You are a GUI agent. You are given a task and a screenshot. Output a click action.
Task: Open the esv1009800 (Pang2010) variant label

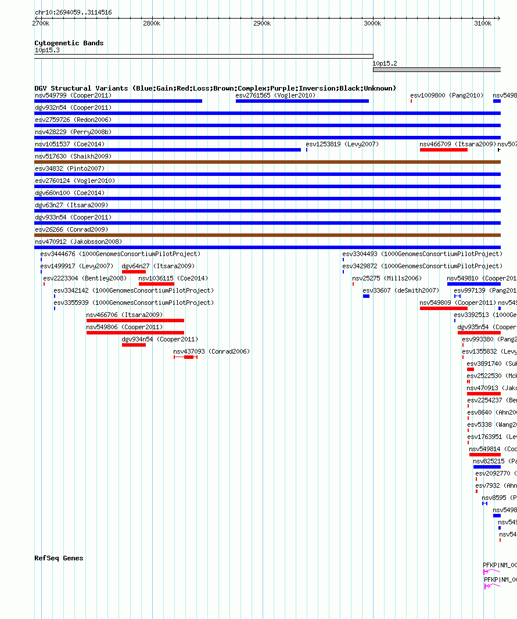(x=447, y=95)
